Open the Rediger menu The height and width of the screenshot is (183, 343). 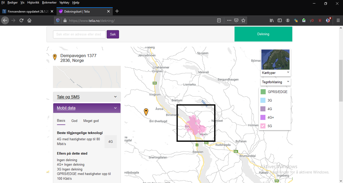pos(13,2)
